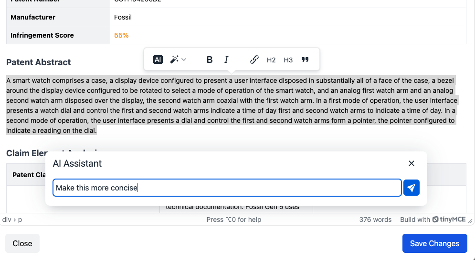Click the 55% Infringement Score value
The width and height of the screenshot is (475, 260).
click(x=121, y=35)
